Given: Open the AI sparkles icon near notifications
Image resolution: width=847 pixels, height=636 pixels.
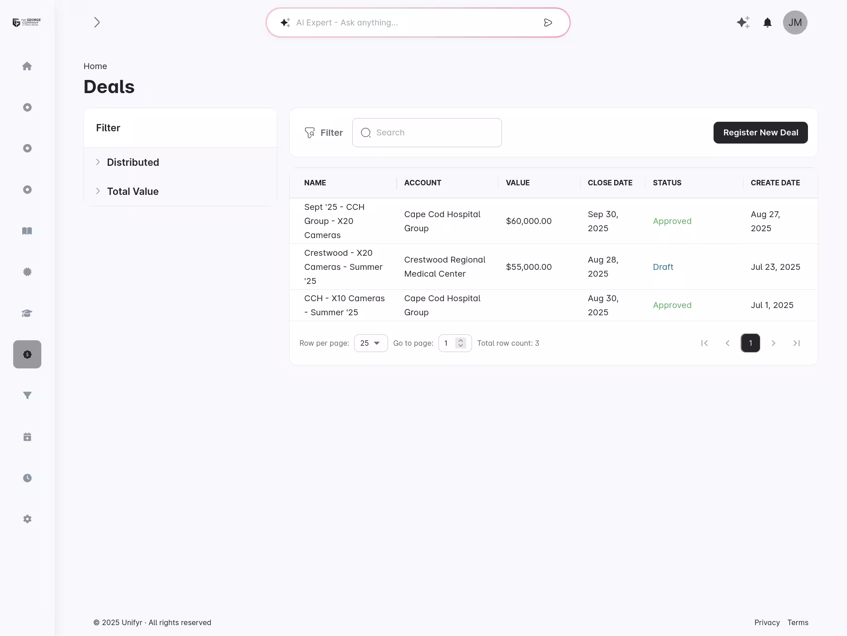Looking at the screenshot, I should point(743,22).
